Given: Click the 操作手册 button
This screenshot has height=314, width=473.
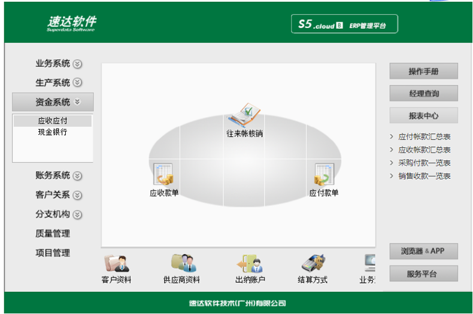Looking at the screenshot, I should coord(423,71).
